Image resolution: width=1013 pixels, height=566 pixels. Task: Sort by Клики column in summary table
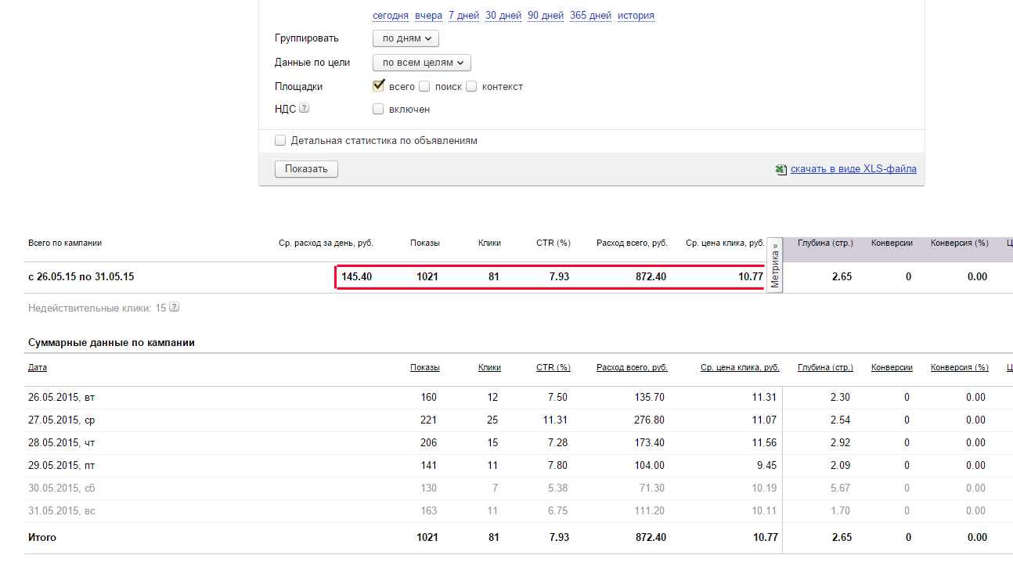click(489, 367)
